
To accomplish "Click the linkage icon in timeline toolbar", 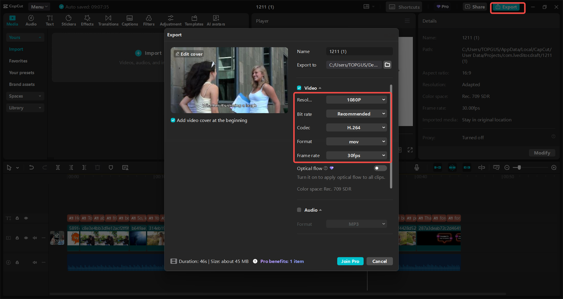I will [467, 168].
